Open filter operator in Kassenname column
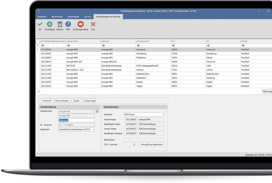Image resolution: width=272 pixels, height=183 pixels. click(x=68, y=45)
